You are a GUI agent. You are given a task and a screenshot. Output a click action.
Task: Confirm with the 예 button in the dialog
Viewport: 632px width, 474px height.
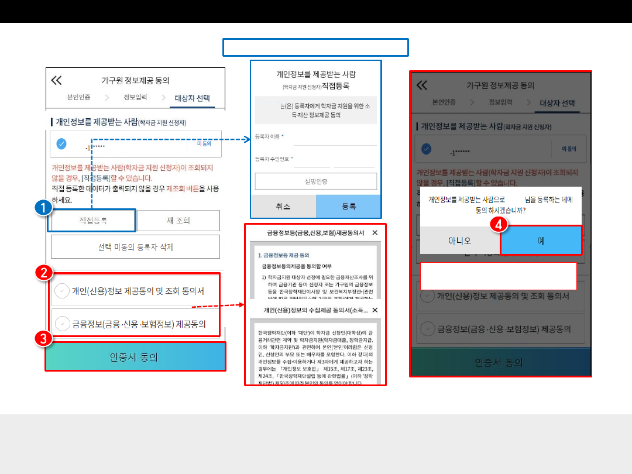point(541,241)
